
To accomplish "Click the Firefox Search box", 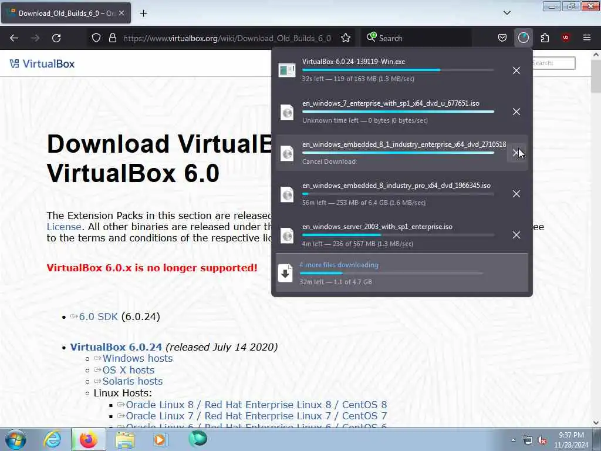I will point(416,38).
